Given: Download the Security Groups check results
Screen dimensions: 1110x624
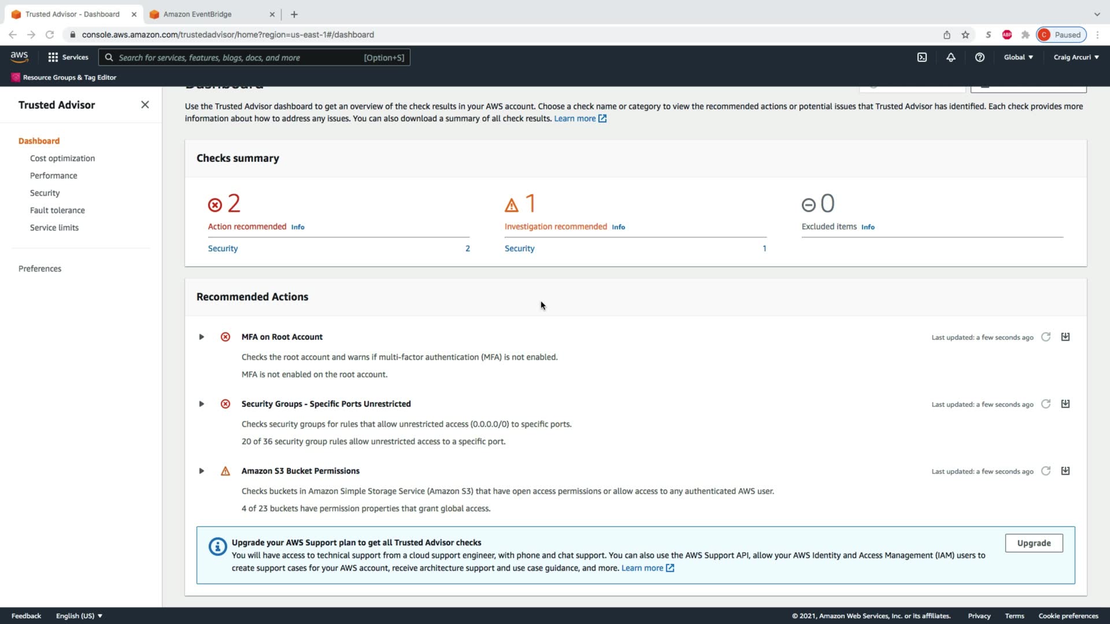Looking at the screenshot, I should [1065, 404].
